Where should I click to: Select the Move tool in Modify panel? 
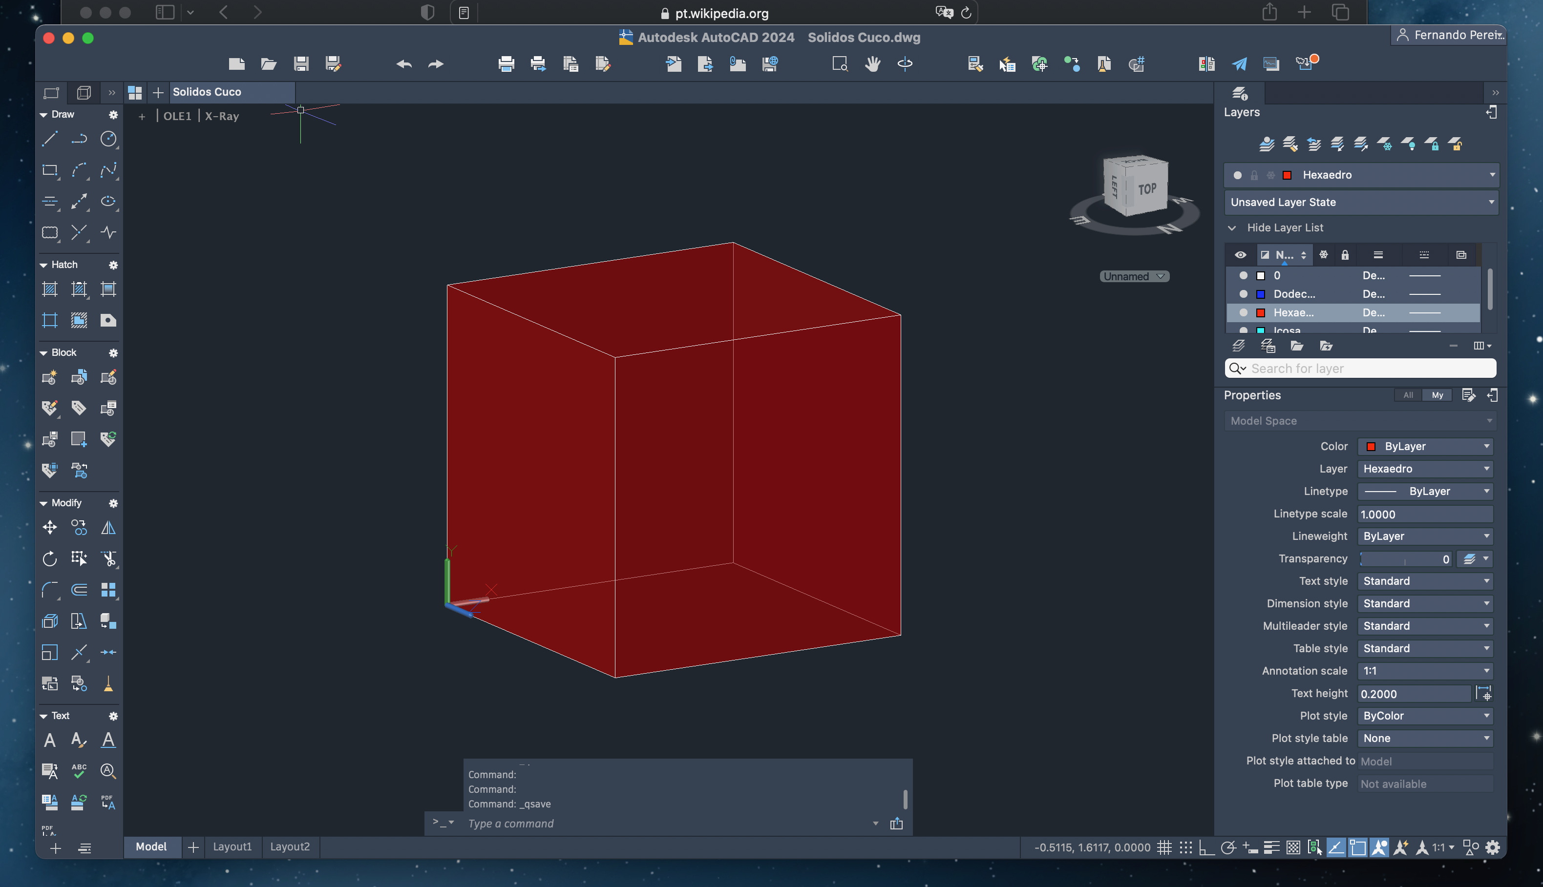point(49,527)
